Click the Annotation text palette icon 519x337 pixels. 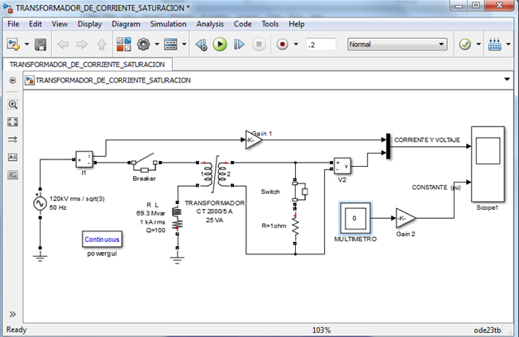click(x=12, y=157)
